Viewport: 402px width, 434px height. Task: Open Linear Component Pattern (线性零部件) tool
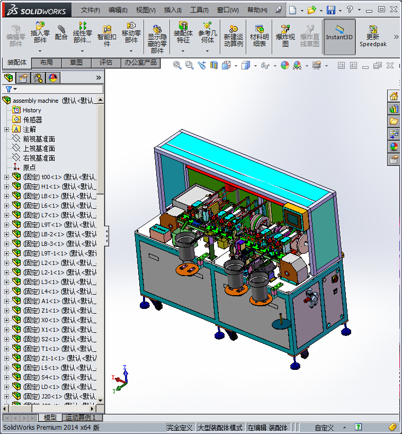tap(82, 32)
